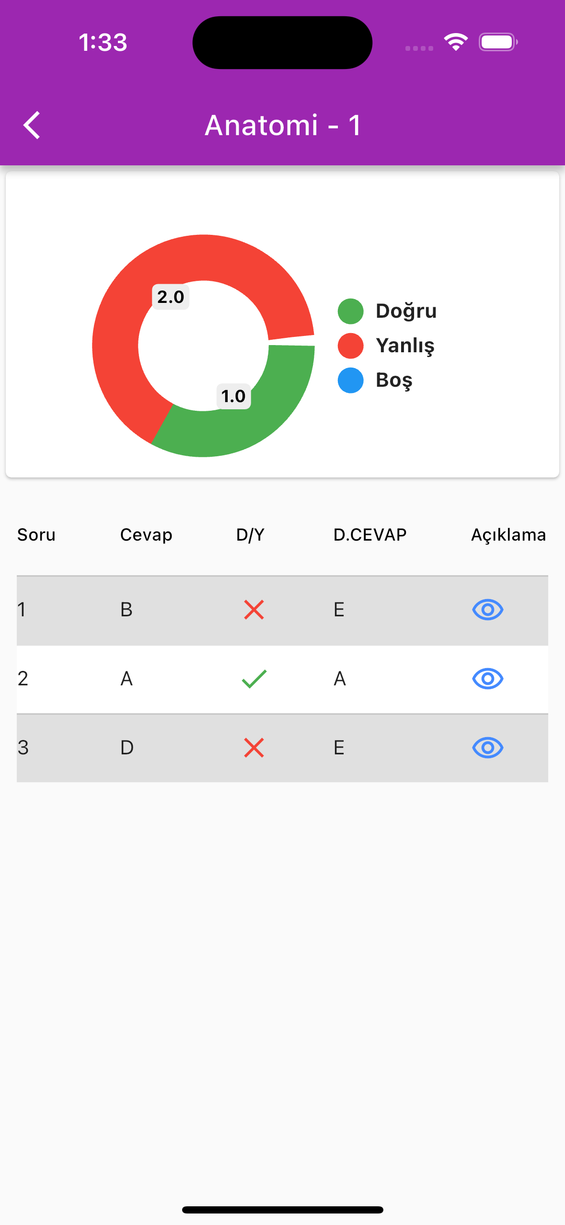Click the D.CEVAP column header
The height and width of the screenshot is (1225, 565).
coord(370,535)
